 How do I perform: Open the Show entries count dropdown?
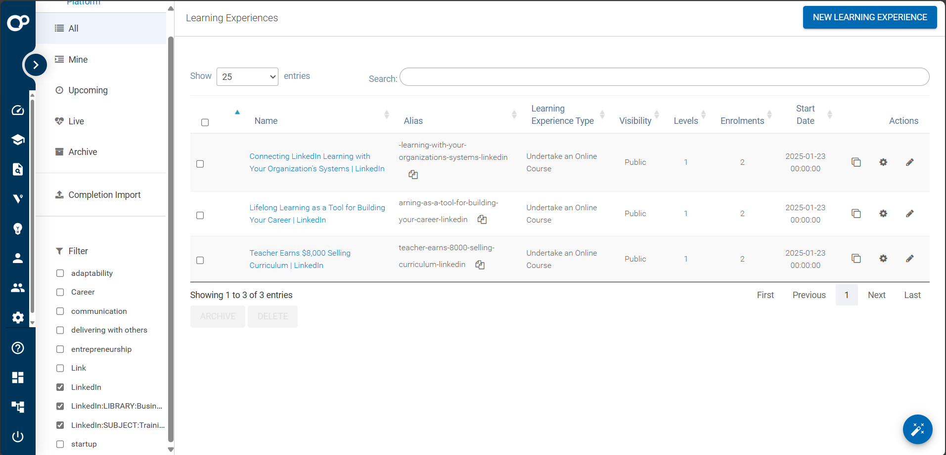247,77
